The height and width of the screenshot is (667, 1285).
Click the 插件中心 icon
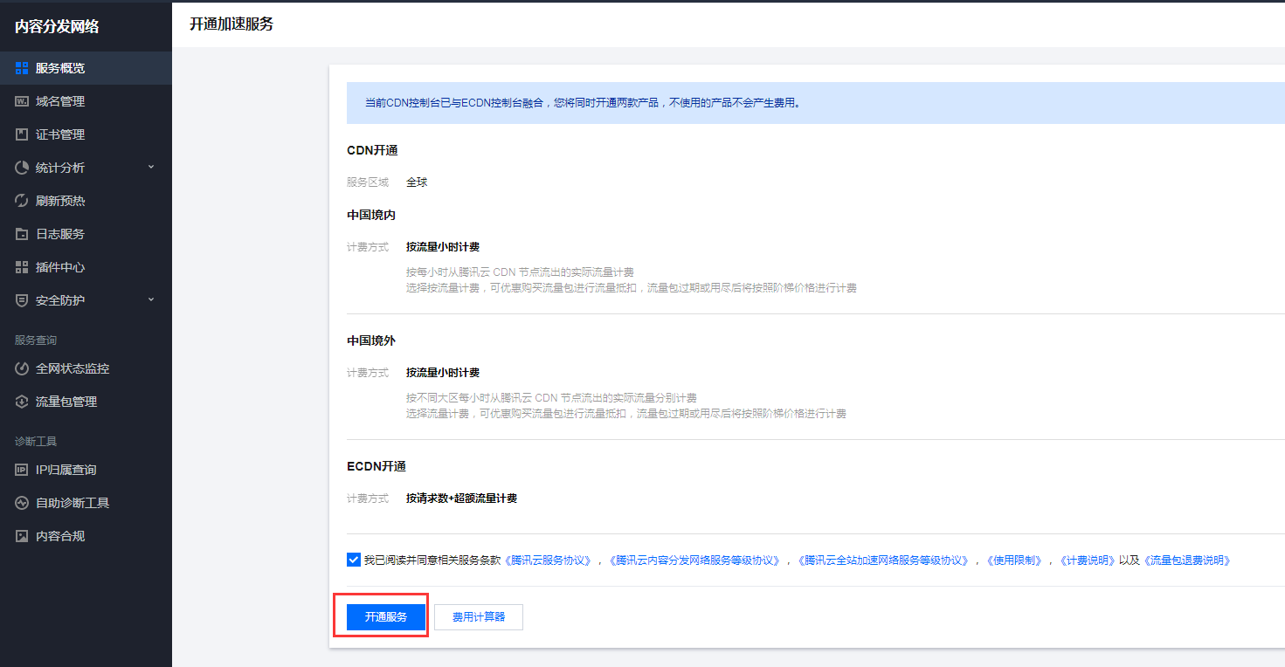22,267
